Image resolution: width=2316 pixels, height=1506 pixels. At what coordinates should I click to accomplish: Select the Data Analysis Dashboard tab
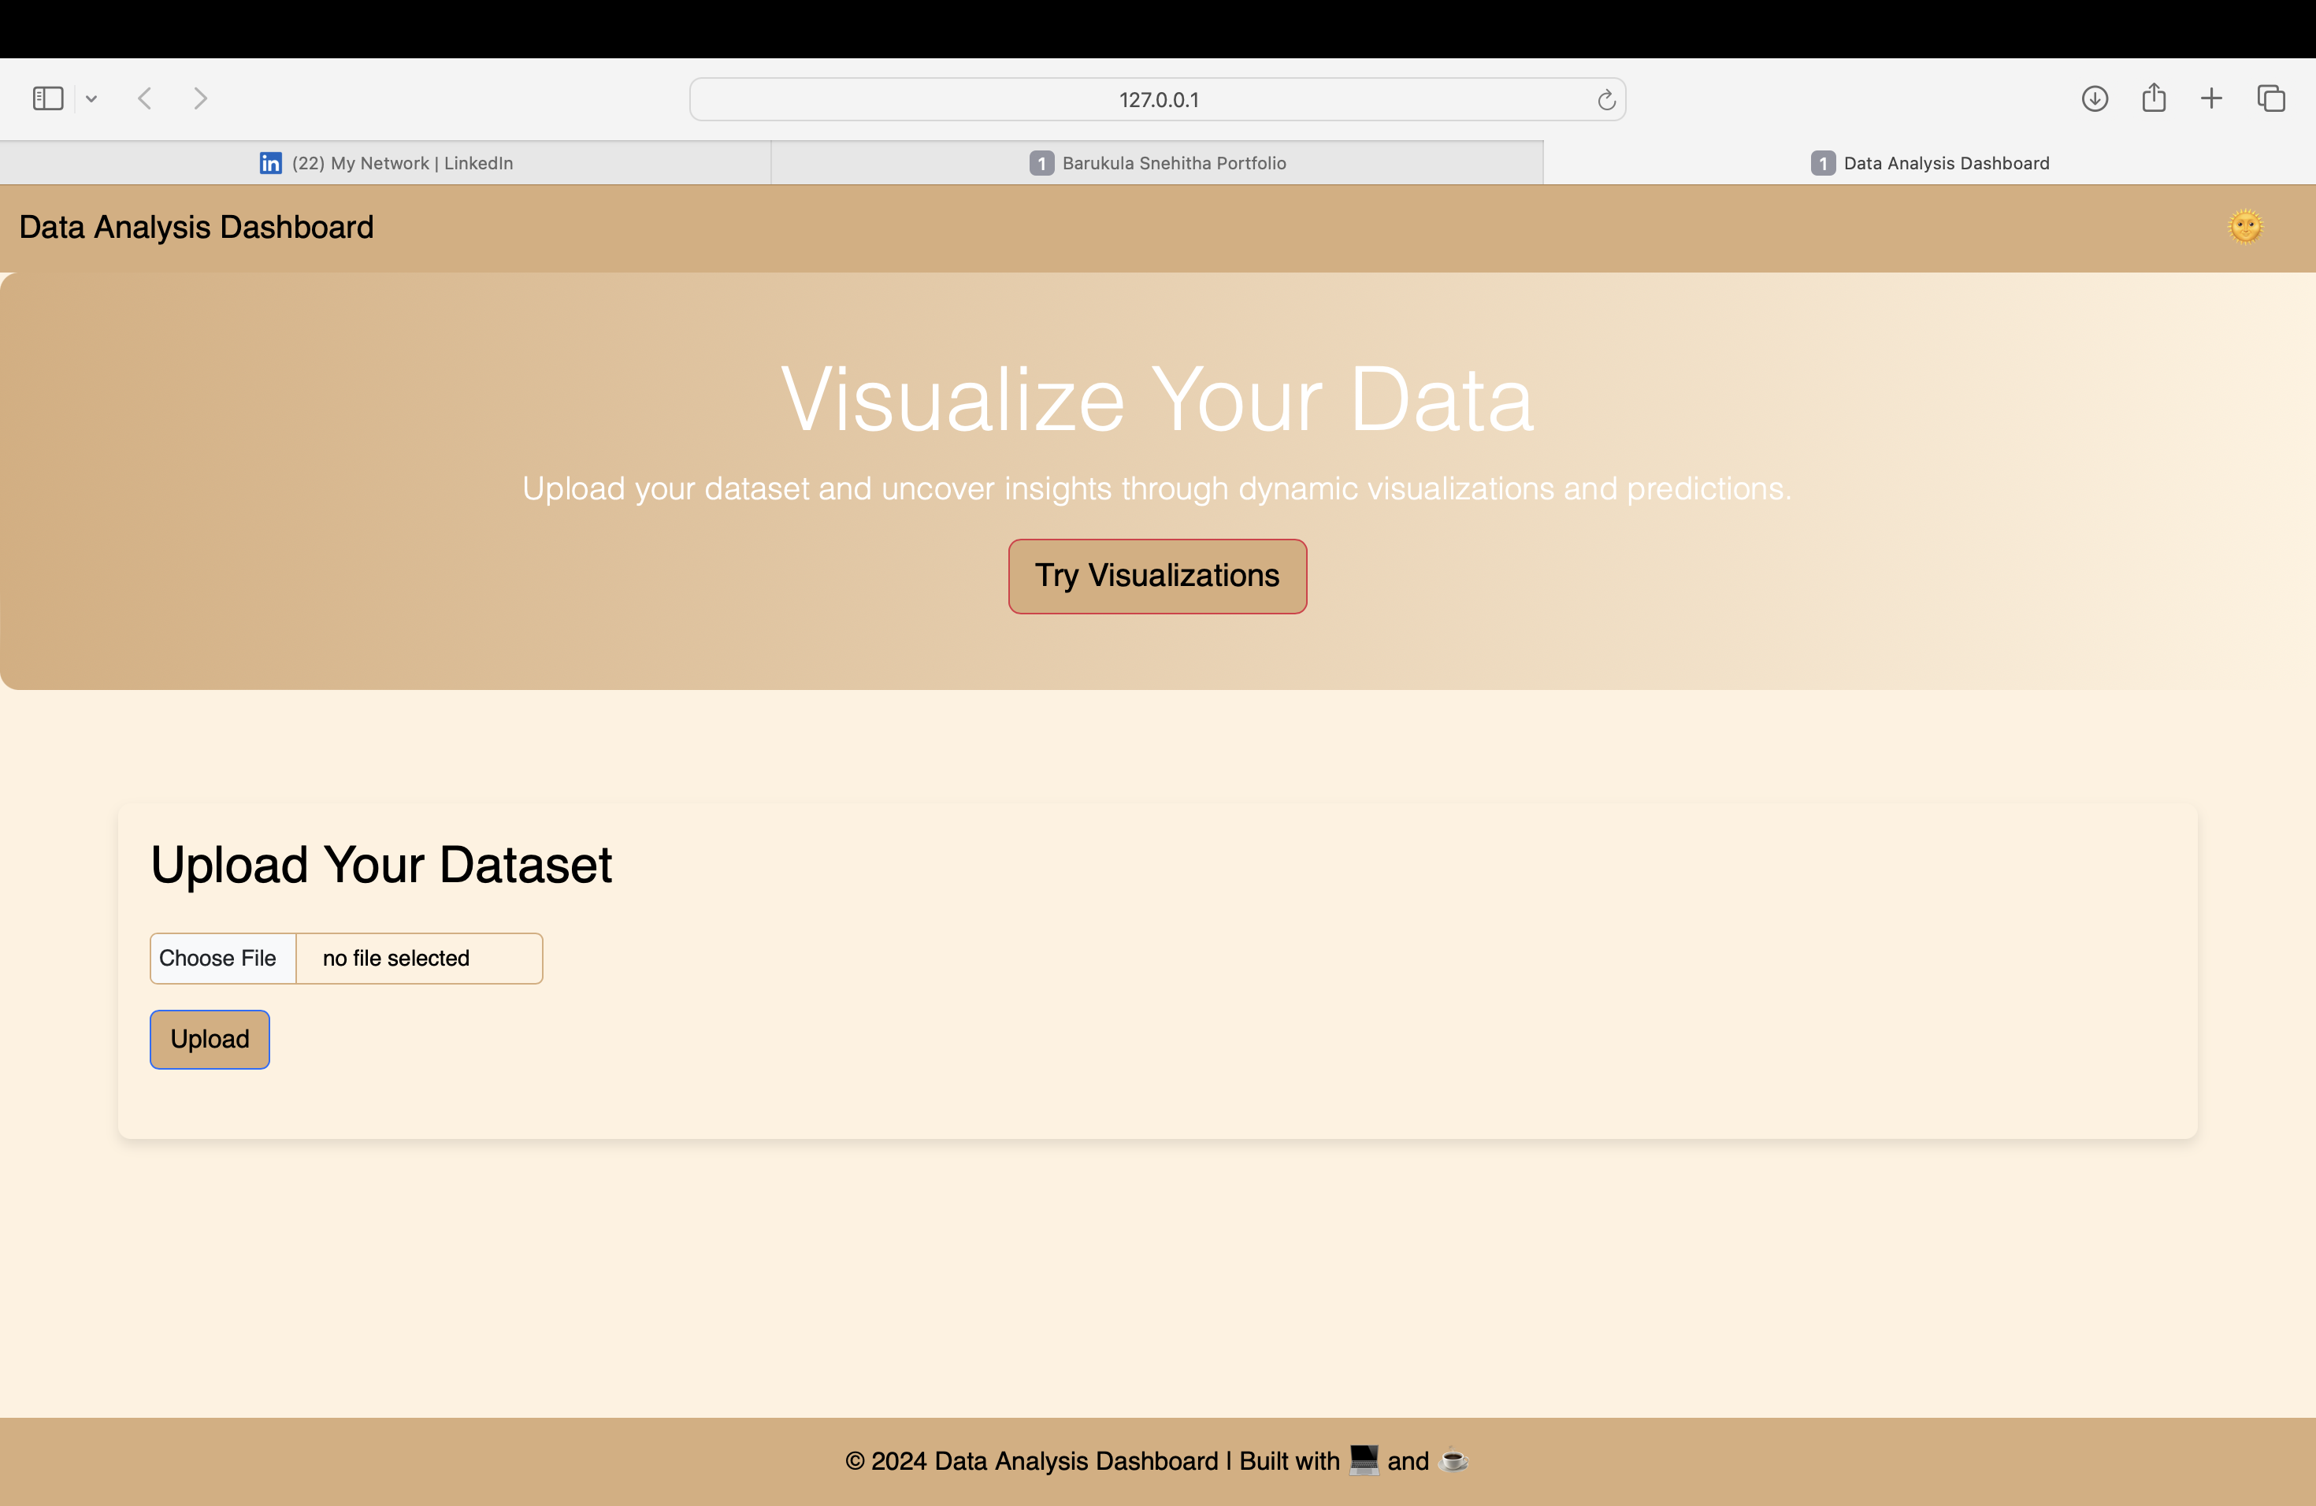[x=1932, y=162]
